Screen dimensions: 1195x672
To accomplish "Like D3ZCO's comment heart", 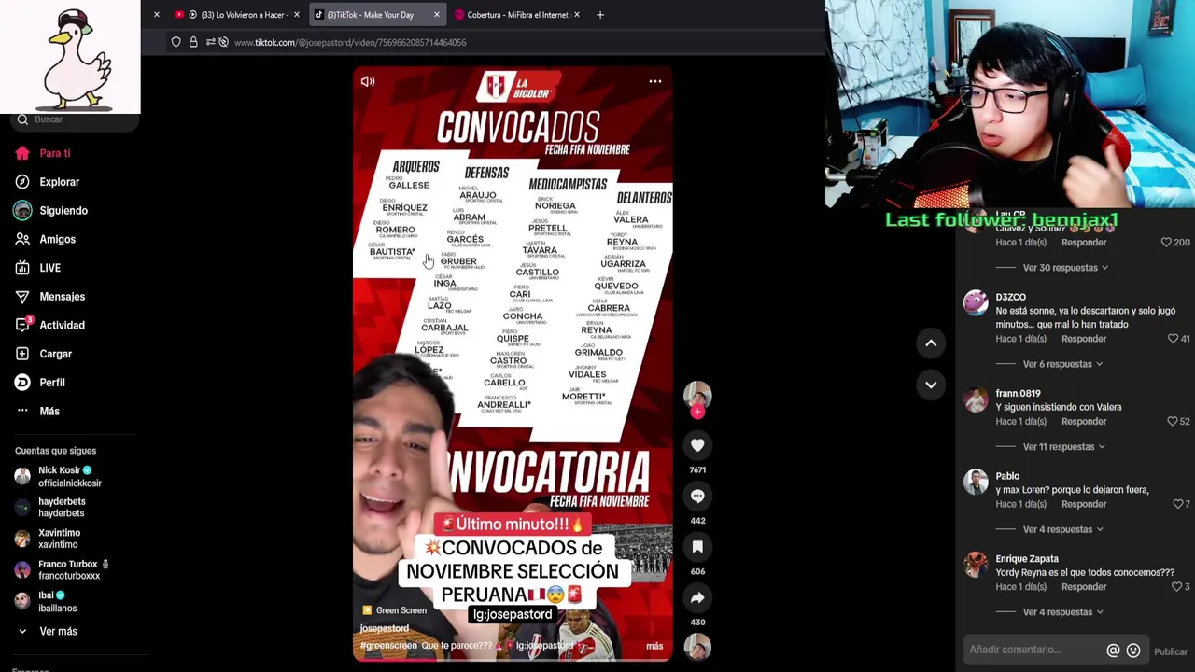I will coord(1173,339).
